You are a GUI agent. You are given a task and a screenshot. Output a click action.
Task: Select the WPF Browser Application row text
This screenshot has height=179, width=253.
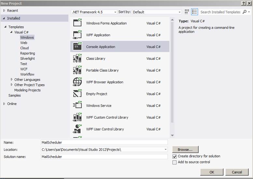(x=105, y=82)
